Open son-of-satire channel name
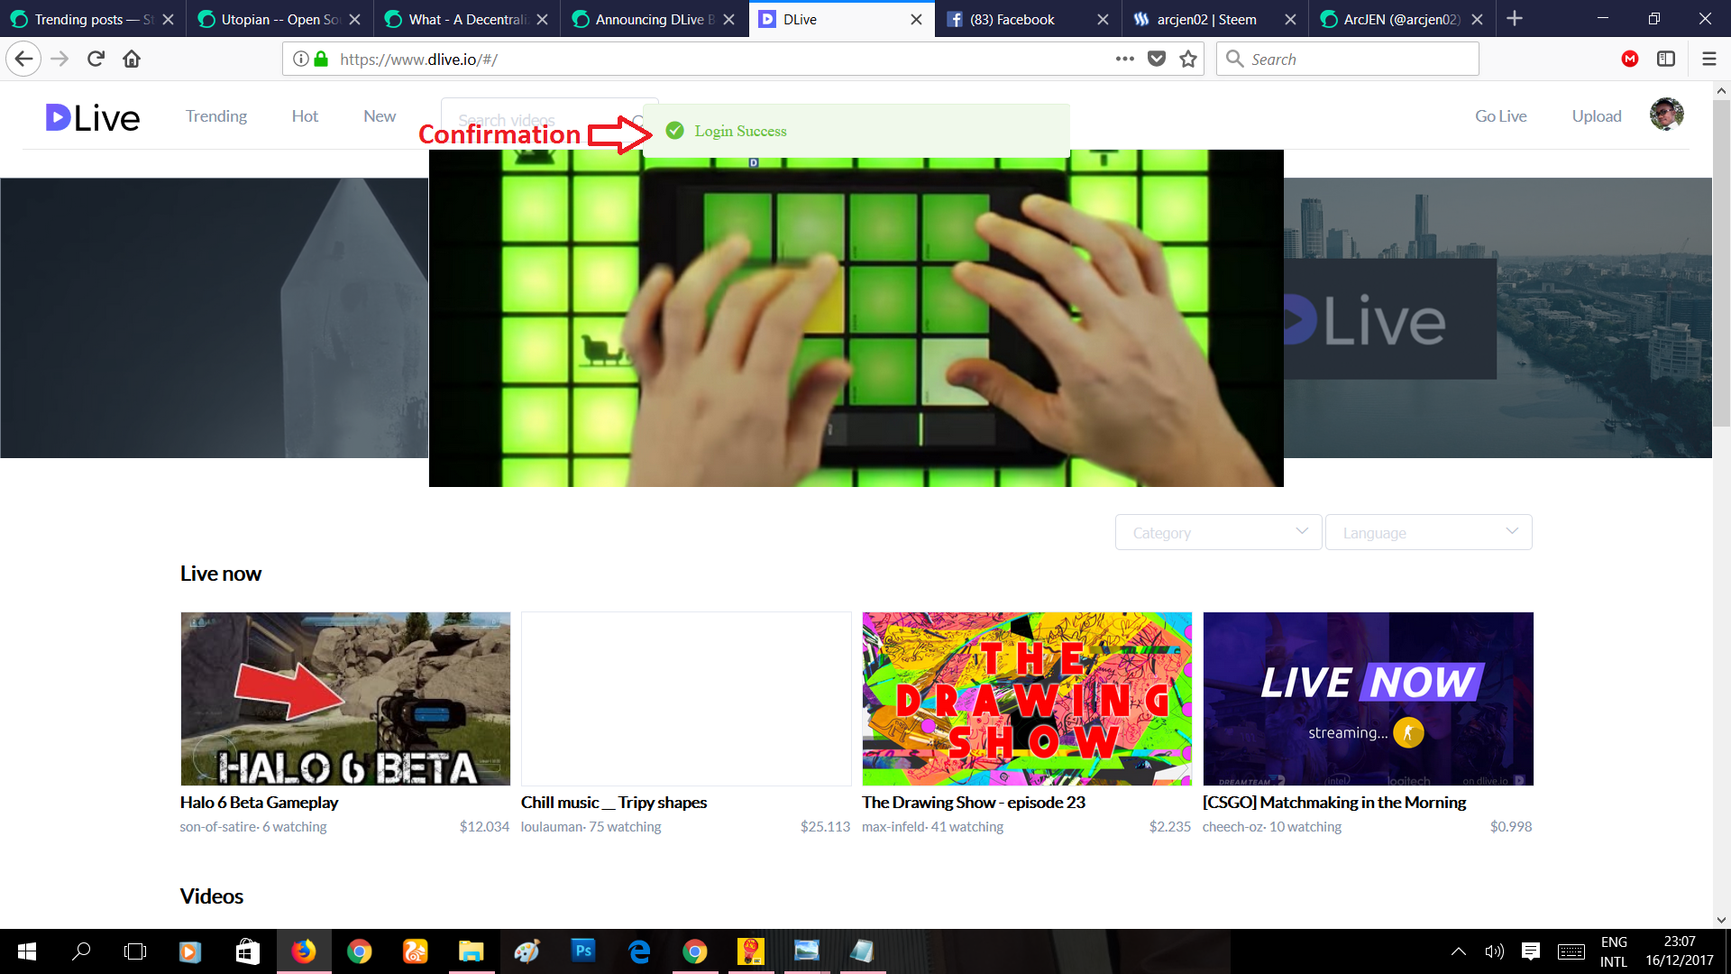Viewport: 1731px width, 974px height. (x=217, y=827)
